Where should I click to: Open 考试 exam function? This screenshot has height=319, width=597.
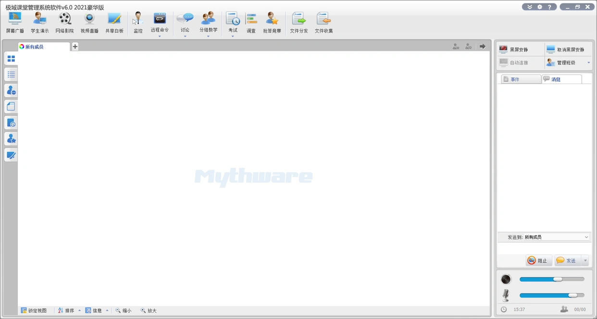[x=233, y=23]
